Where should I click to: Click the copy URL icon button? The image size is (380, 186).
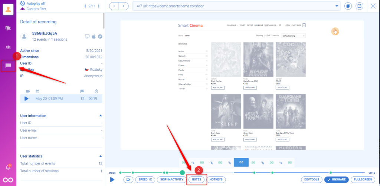point(348,6)
